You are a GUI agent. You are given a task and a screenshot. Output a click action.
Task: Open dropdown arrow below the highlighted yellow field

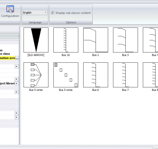pyautogui.click(x=17, y=67)
